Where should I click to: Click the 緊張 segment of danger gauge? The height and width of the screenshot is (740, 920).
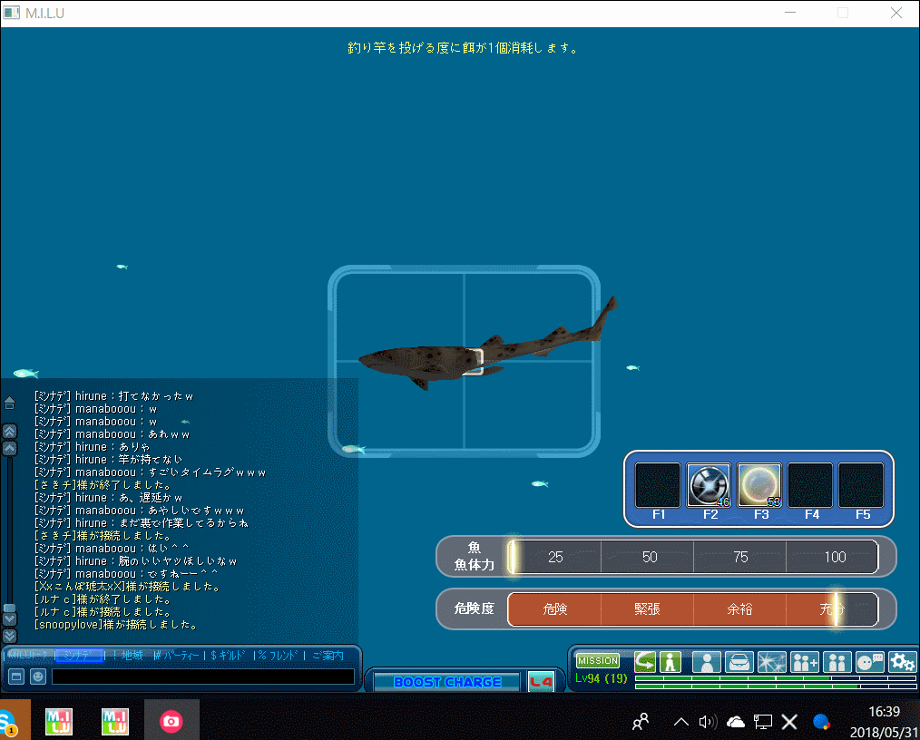tap(647, 609)
